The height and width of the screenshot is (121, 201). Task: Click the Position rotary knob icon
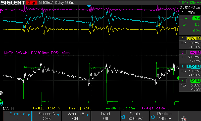tap(153, 117)
